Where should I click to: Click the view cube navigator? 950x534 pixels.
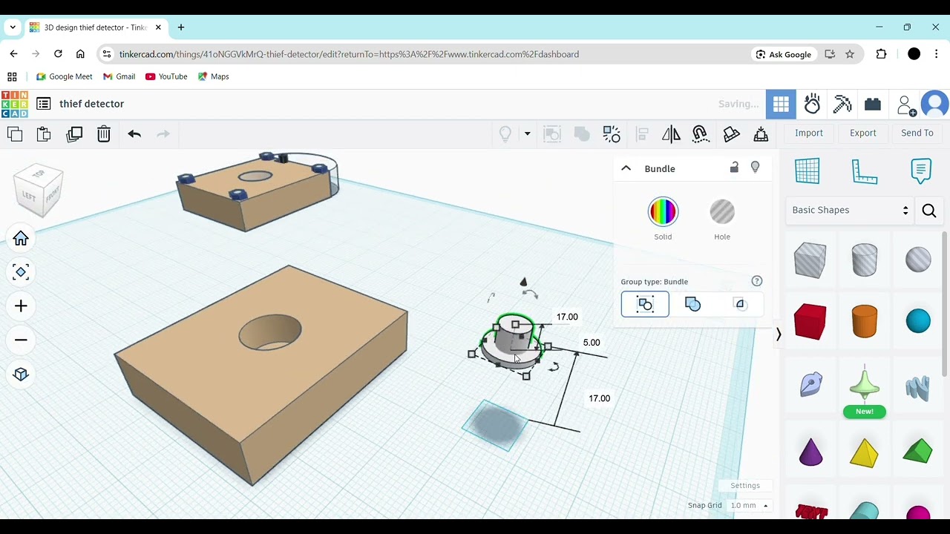click(39, 191)
